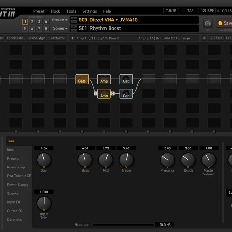Click the plus stepper beside scene S01

(74, 26)
